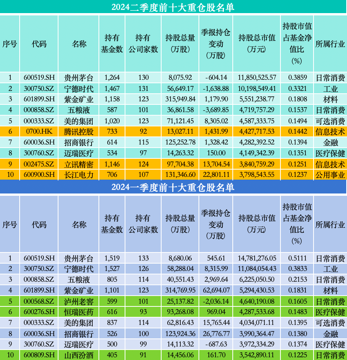347x360 pixels.
Task: Click the title '2024一季度前十大重仓股名单'
Action: tap(173, 187)
